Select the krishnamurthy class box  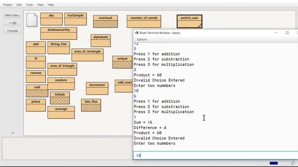59,33
